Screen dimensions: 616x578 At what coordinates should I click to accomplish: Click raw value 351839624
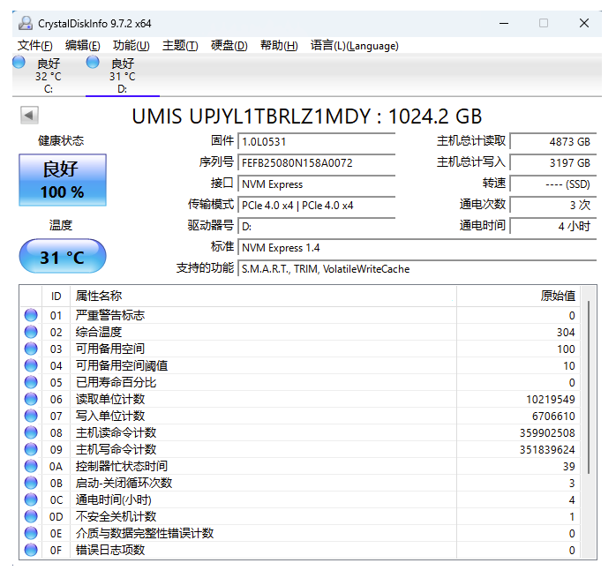tap(547, 449)
